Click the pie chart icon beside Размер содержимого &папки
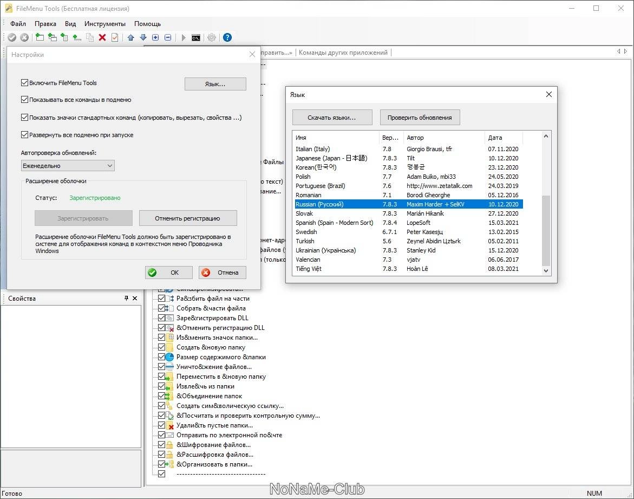 point(170,357)
